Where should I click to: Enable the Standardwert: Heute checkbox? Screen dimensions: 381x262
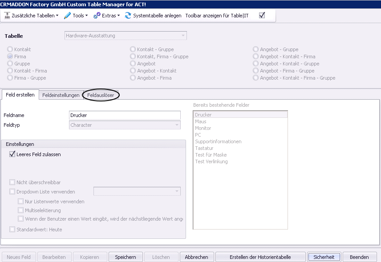click(12, 229)
